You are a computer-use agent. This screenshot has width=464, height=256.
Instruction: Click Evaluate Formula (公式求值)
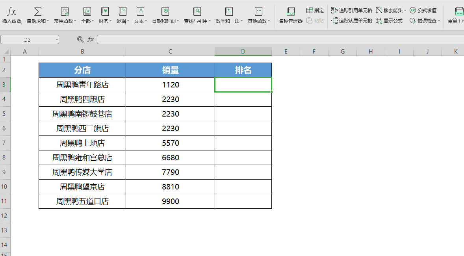point(423,10)
